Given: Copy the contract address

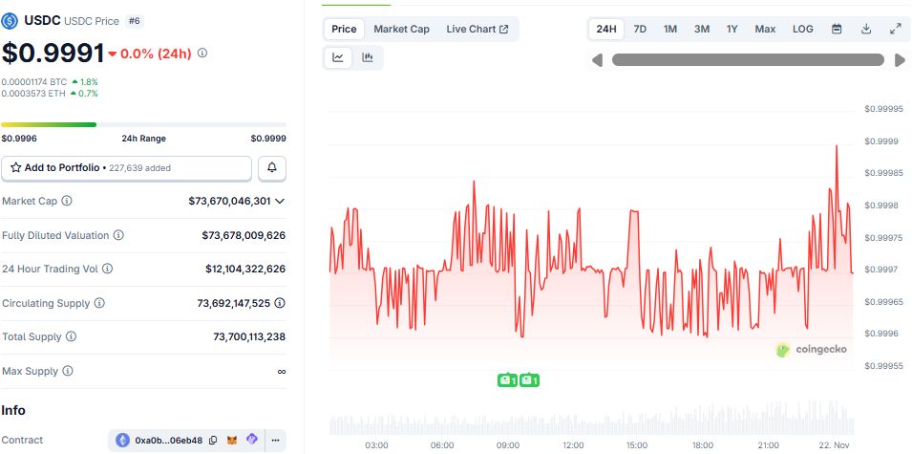Looking at the screenshot, I should click(x=213, y=441).
